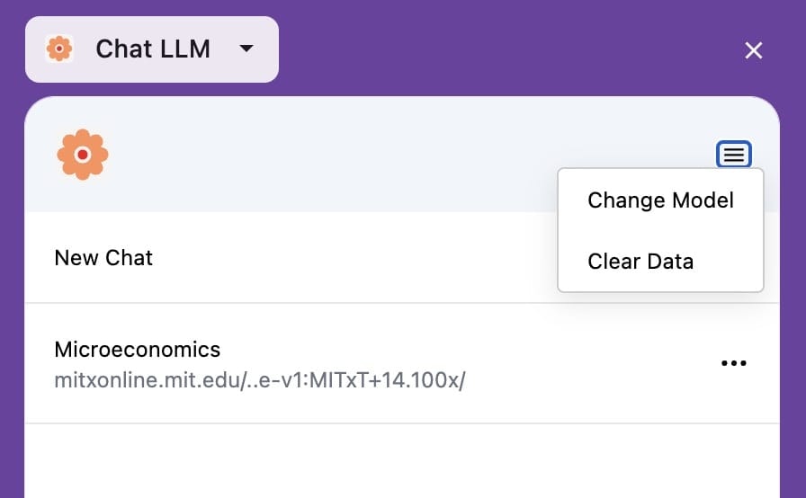Open the three-dot options for Microeconomics
Image resolution: width=806 pixels, height=498 pixels.
[x=734, y=363]
